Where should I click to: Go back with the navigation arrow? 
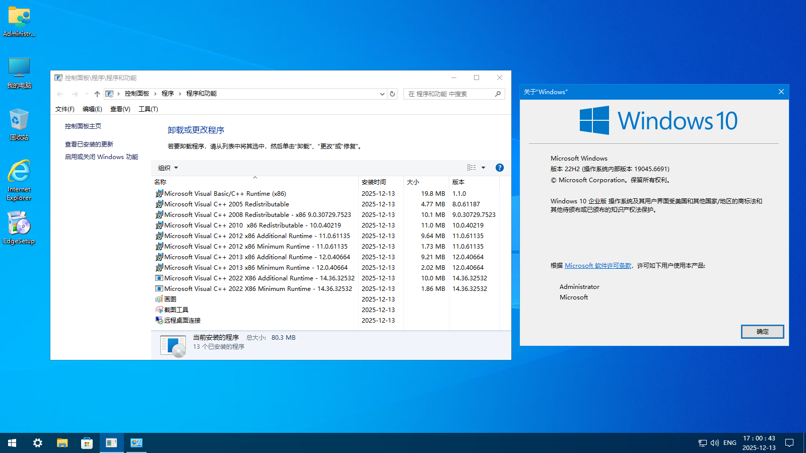(x=60, y=94)
